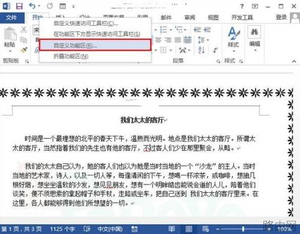The image size is (300, 234).
Task: Click the Asian layout 'A' icon
Action: pos(183,50)
